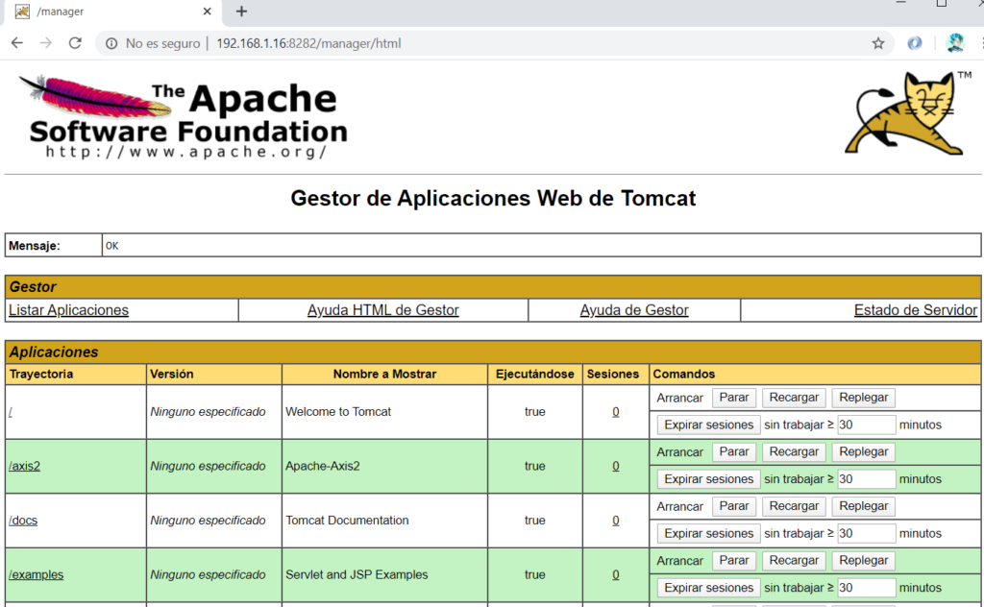Click the Tomcat cat logo
The image size is (984, 607).
coord(907,113)
